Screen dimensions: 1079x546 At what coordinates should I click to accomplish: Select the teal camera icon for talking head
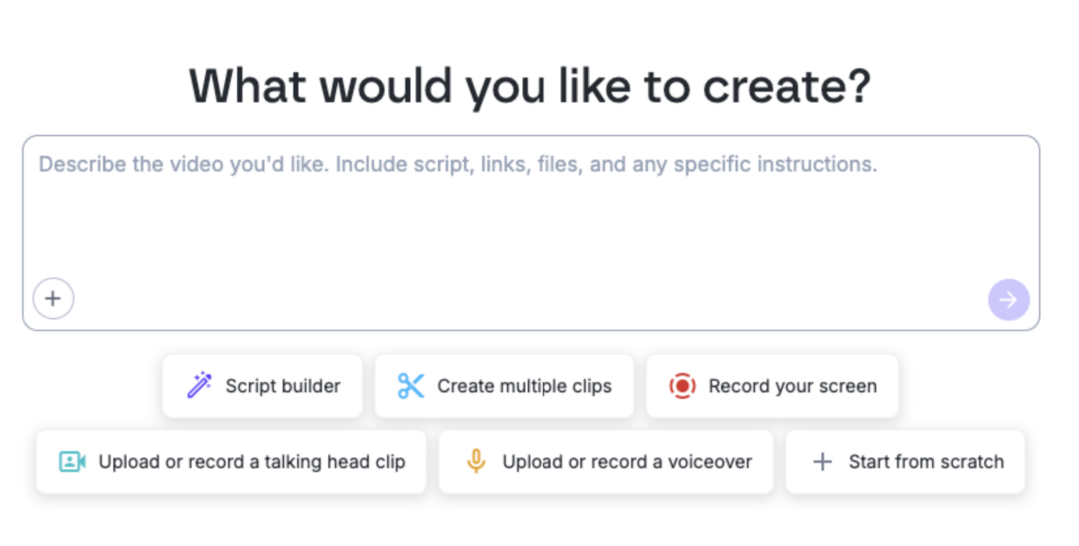(72, 461)
